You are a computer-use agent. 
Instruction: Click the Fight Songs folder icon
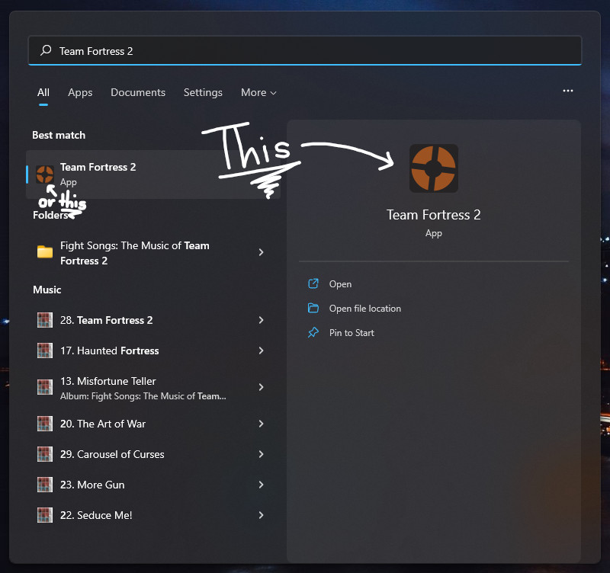(44, 252)
